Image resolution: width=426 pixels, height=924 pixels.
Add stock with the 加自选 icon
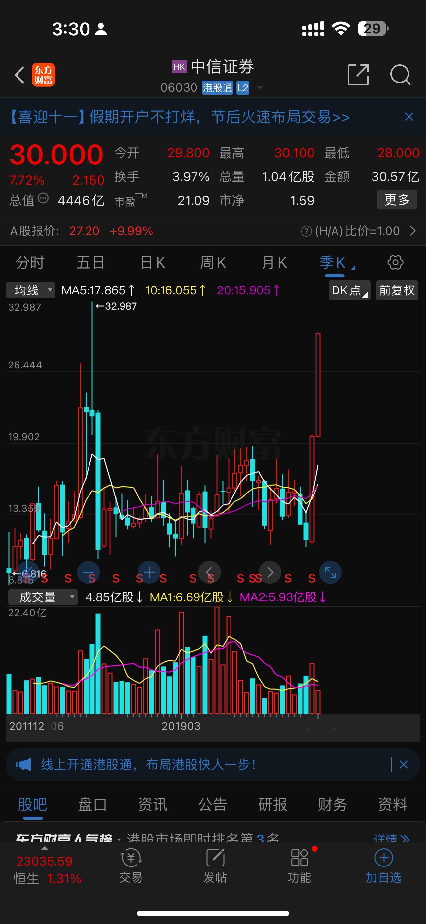tap(383, 866)
